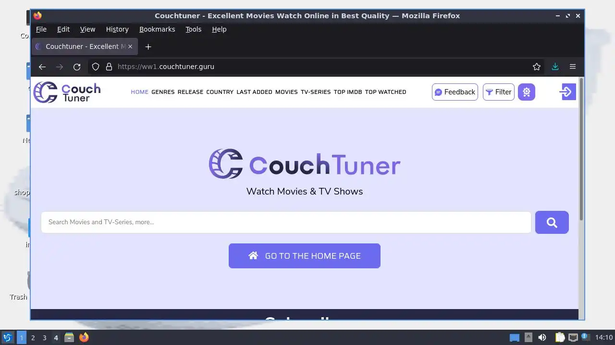This screenshot has width=615, height=345.
Task: Focus the Search Movies and TV-Series field
Action: [286, 222]
